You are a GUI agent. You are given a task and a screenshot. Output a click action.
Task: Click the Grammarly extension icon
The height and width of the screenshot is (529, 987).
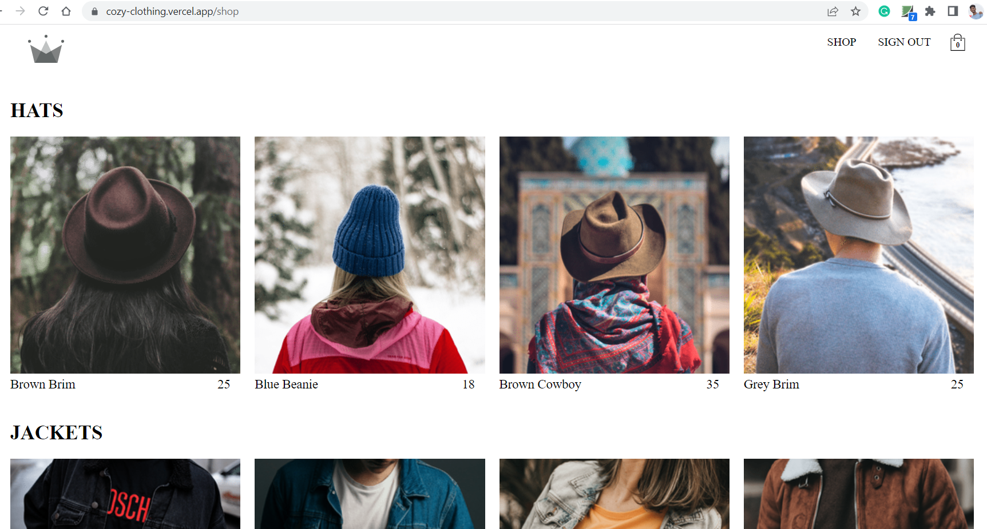tap(884, 11)
